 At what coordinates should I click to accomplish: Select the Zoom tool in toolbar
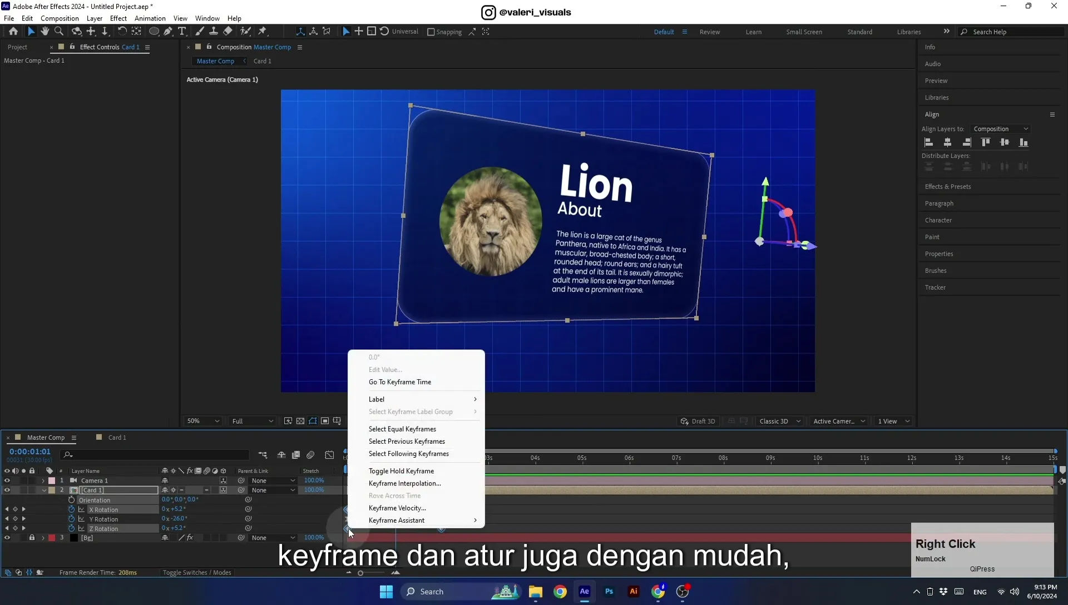click(x=59, y=32)
